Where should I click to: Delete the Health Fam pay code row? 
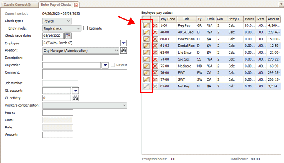click(155, 39)
